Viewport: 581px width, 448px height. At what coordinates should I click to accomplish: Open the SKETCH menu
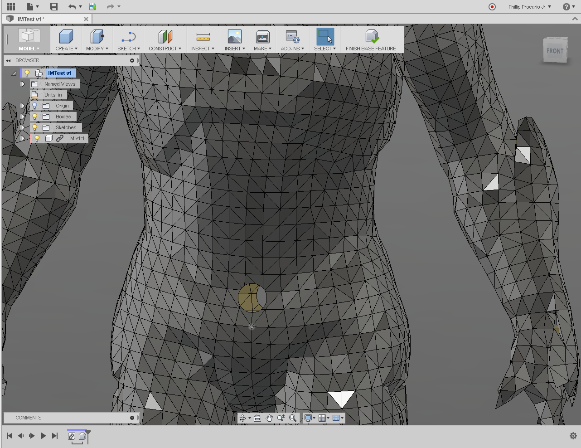coord(129,49)
